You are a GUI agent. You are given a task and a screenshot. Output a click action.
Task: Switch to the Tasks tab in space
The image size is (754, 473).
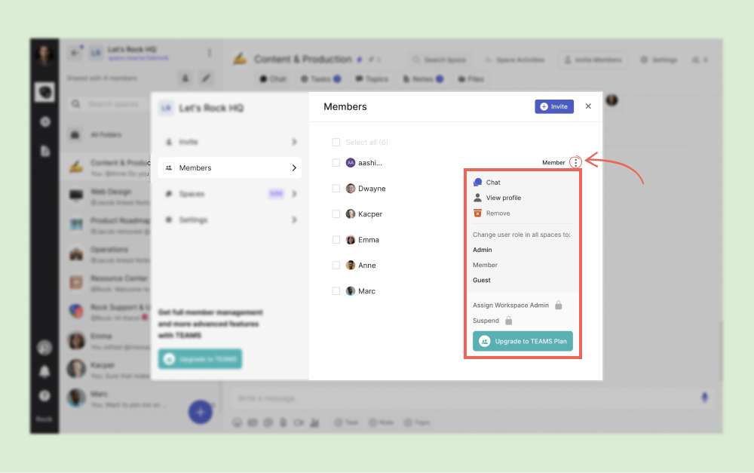tap(320, 79)
